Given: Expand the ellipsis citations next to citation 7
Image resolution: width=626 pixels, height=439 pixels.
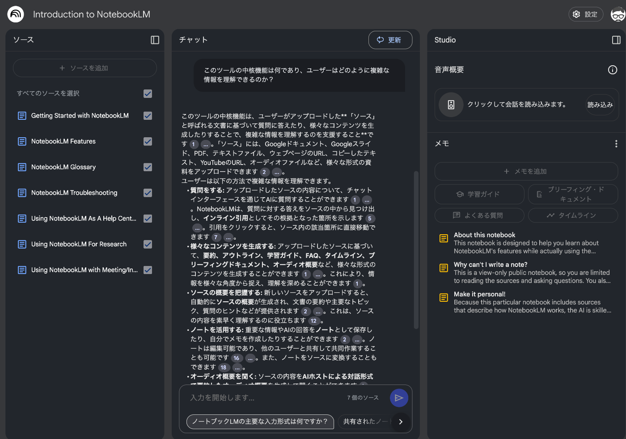Looking at the screenshot, I should point(228,237).
